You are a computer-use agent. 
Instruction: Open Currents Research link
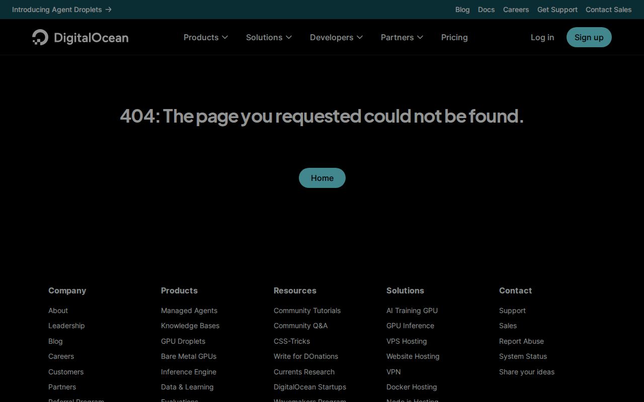[304, 372]
